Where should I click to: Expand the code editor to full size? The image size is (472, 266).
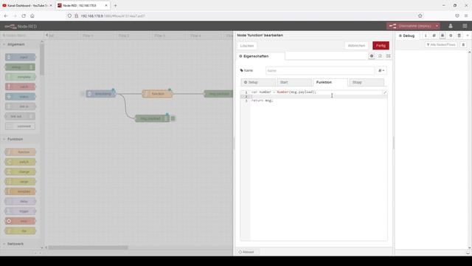(385, 92)
